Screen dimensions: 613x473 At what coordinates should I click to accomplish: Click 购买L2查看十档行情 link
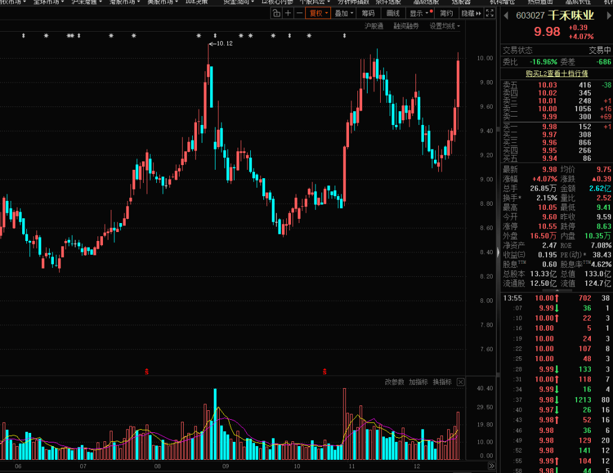pos(556,73)
